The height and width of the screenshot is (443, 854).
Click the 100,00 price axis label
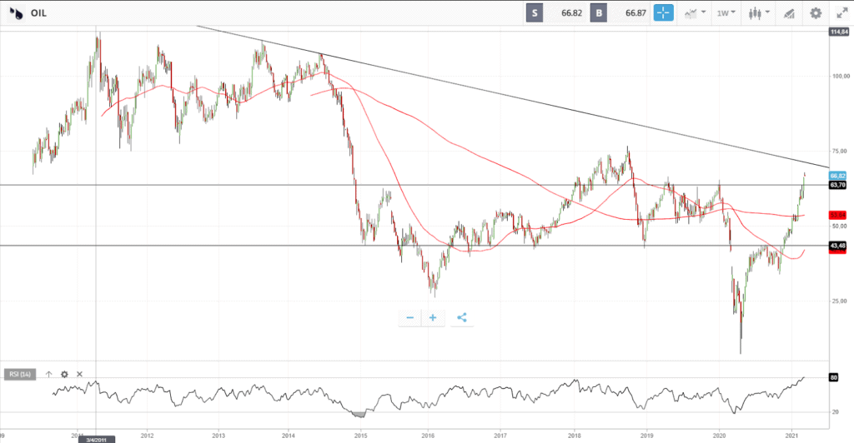coord(841,76)
